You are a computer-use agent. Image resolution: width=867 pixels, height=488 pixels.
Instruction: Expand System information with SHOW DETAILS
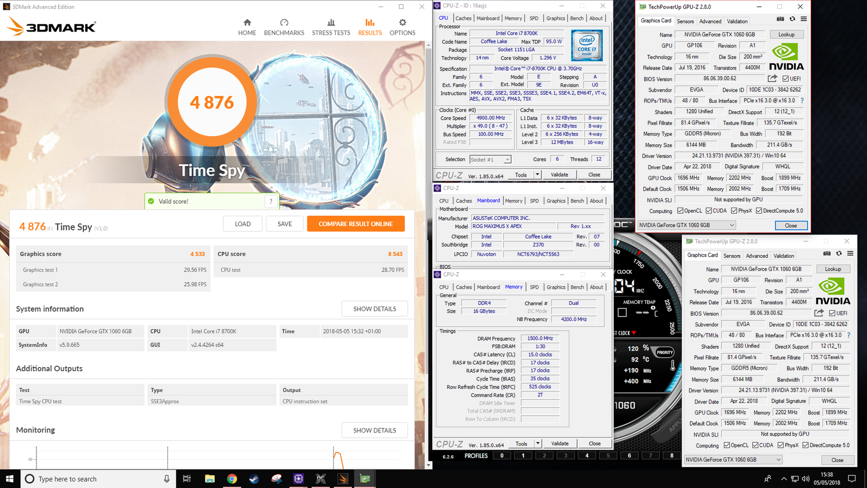[374, 309]
